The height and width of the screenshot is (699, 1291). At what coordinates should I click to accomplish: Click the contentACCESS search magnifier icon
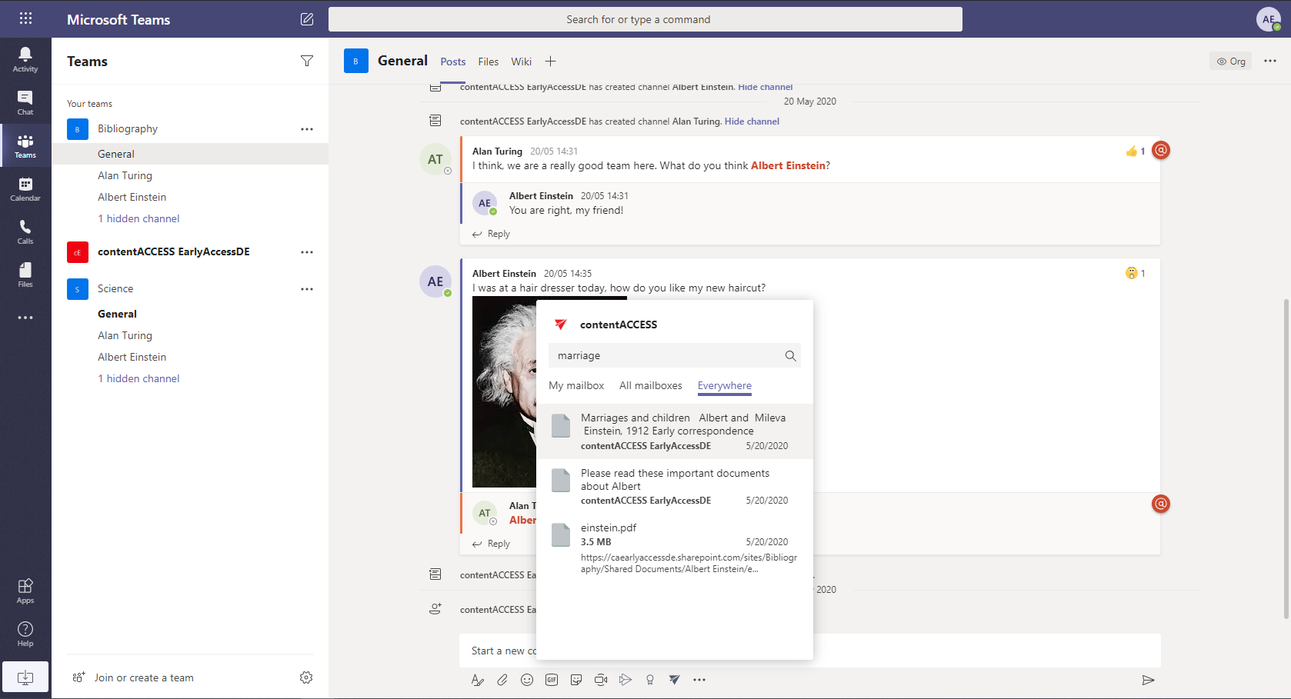point(790,355)
